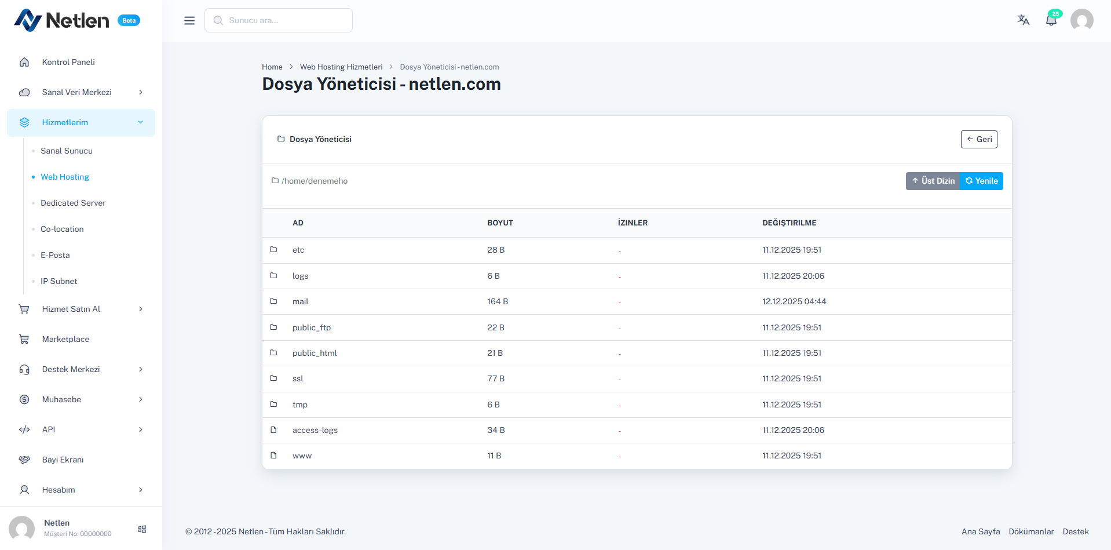Click the etc folder icon
The width and height of the screenshot is (1111, 550).
coord(273,250)
